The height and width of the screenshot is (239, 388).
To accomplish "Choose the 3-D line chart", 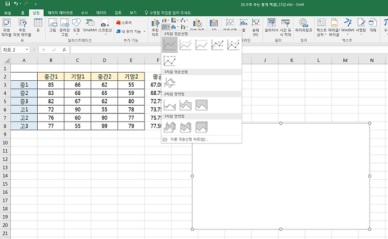I will [170, 83].
